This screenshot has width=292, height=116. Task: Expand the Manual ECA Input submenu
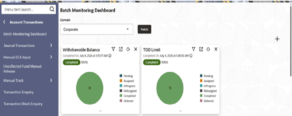[x=51, y=57]
